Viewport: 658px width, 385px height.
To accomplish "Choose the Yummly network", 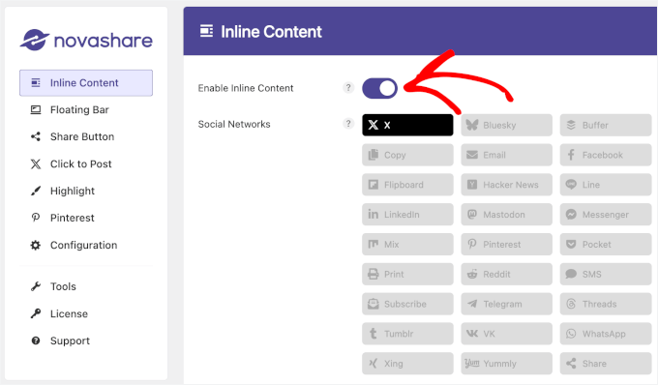I will (506, 363).
